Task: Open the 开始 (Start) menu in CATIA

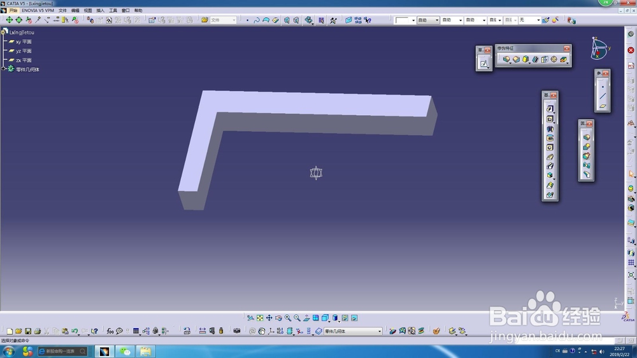Action: point(13,10)
